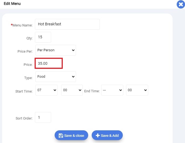The width and height of the screenshot is (185, 143).
Task: Click the Save & Add button
Action: click(107, 135)
